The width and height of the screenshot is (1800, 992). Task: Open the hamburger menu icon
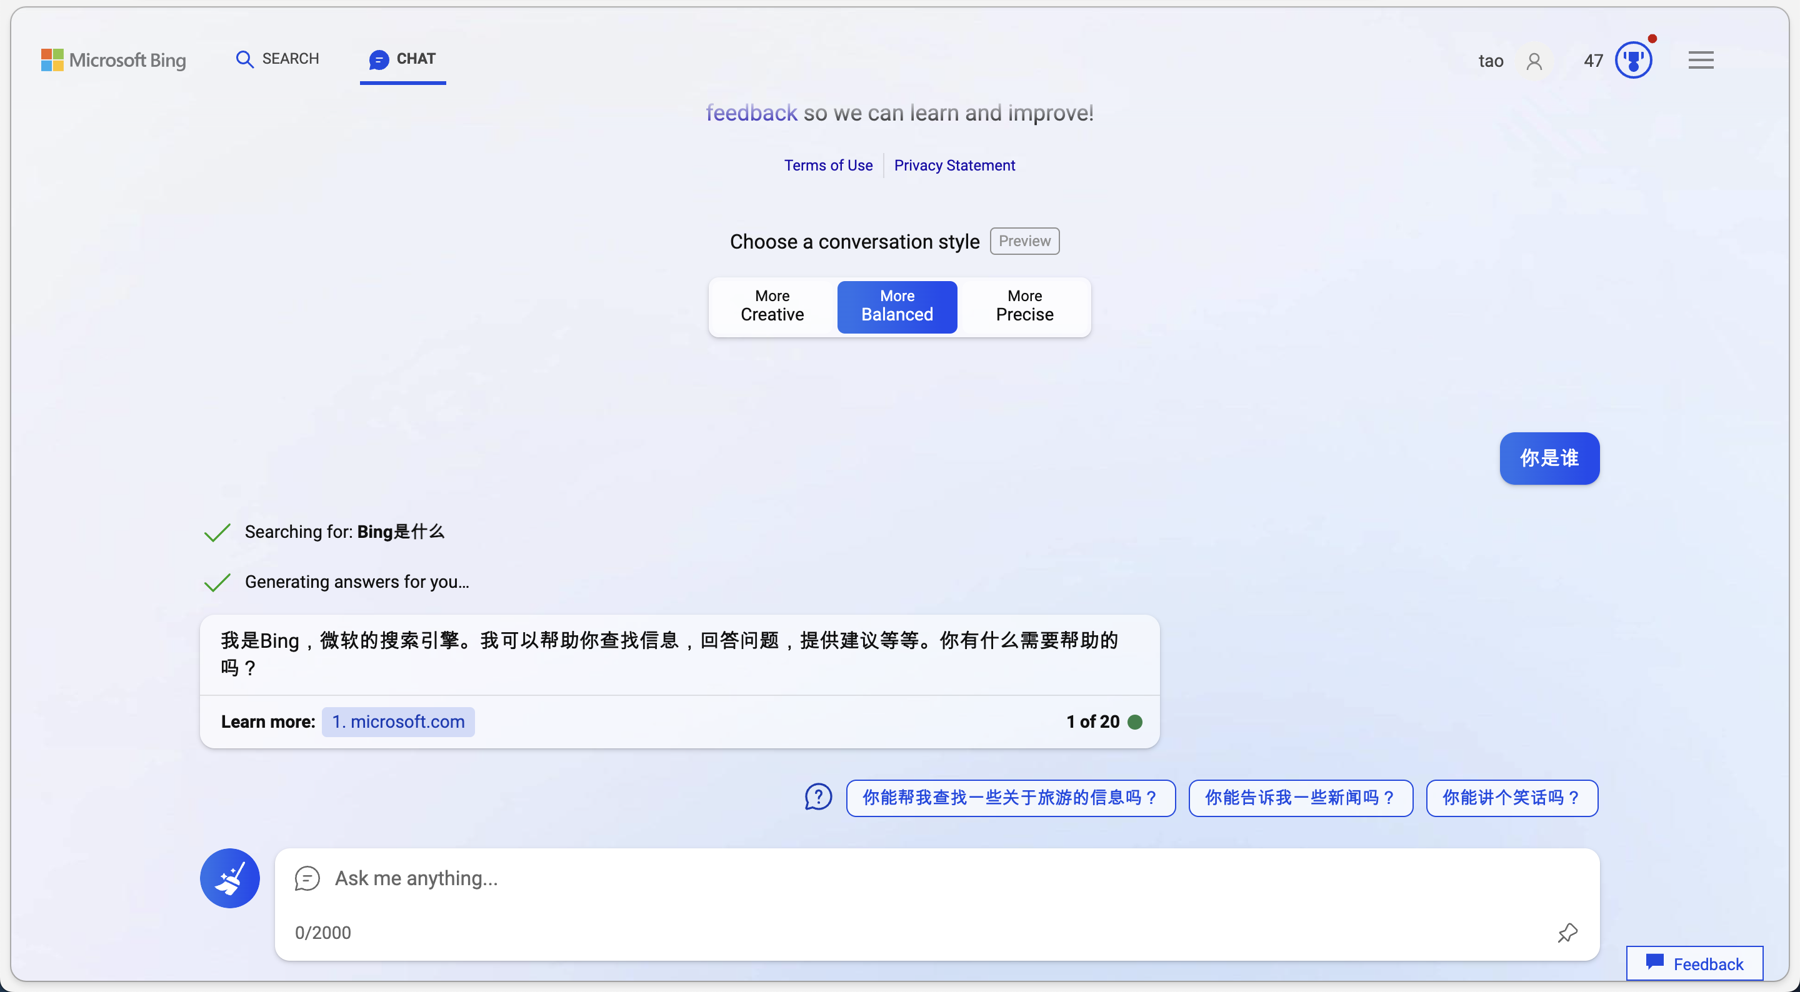(1700, 60)
